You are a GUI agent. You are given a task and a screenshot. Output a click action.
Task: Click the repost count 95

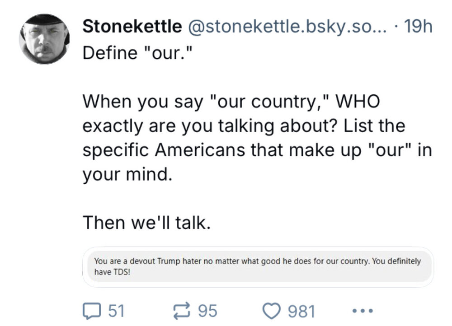point(208,311)
